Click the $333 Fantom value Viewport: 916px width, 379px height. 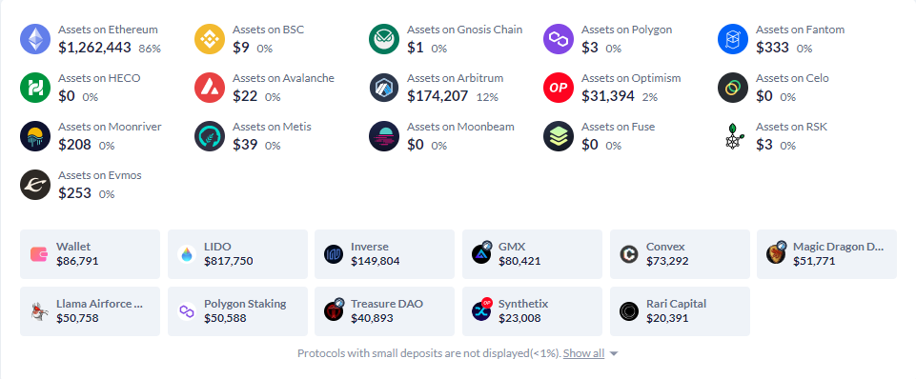pyautogui.click(x=772, y=48)
